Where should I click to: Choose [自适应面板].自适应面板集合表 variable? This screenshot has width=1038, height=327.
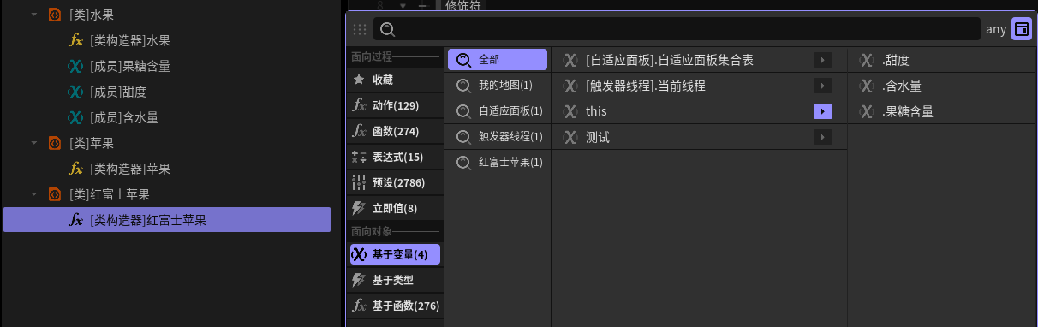[x=699, y=61]
